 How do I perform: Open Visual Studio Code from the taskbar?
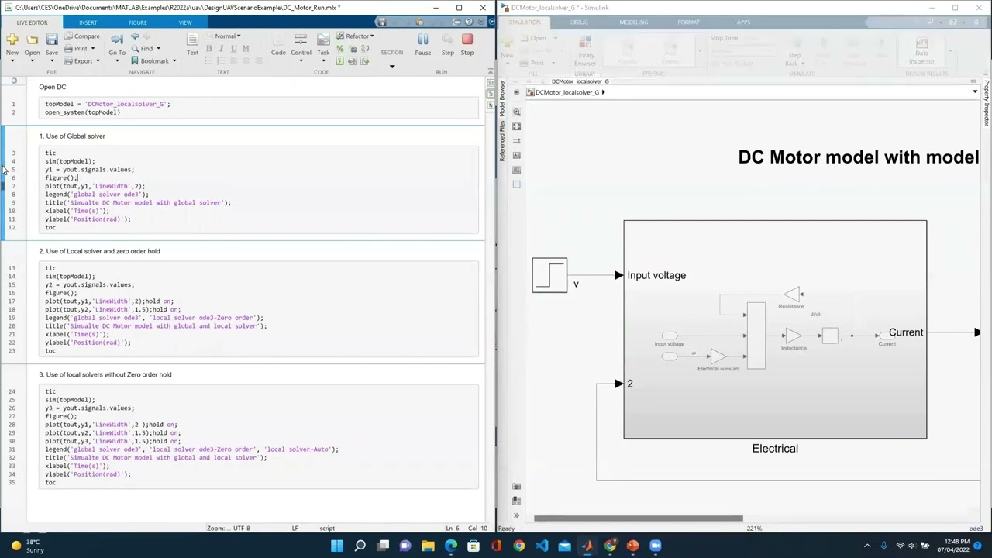tap(542, 546)
